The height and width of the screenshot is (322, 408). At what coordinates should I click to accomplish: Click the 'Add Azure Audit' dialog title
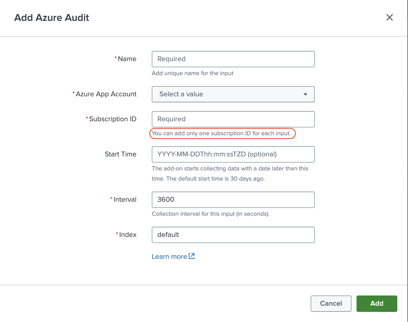coord(52,18)
